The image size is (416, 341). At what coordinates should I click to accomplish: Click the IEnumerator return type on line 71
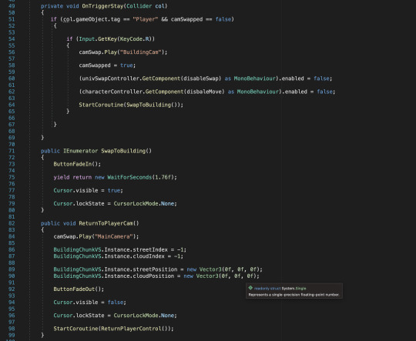pyautogui.click(x=80, y=151)
